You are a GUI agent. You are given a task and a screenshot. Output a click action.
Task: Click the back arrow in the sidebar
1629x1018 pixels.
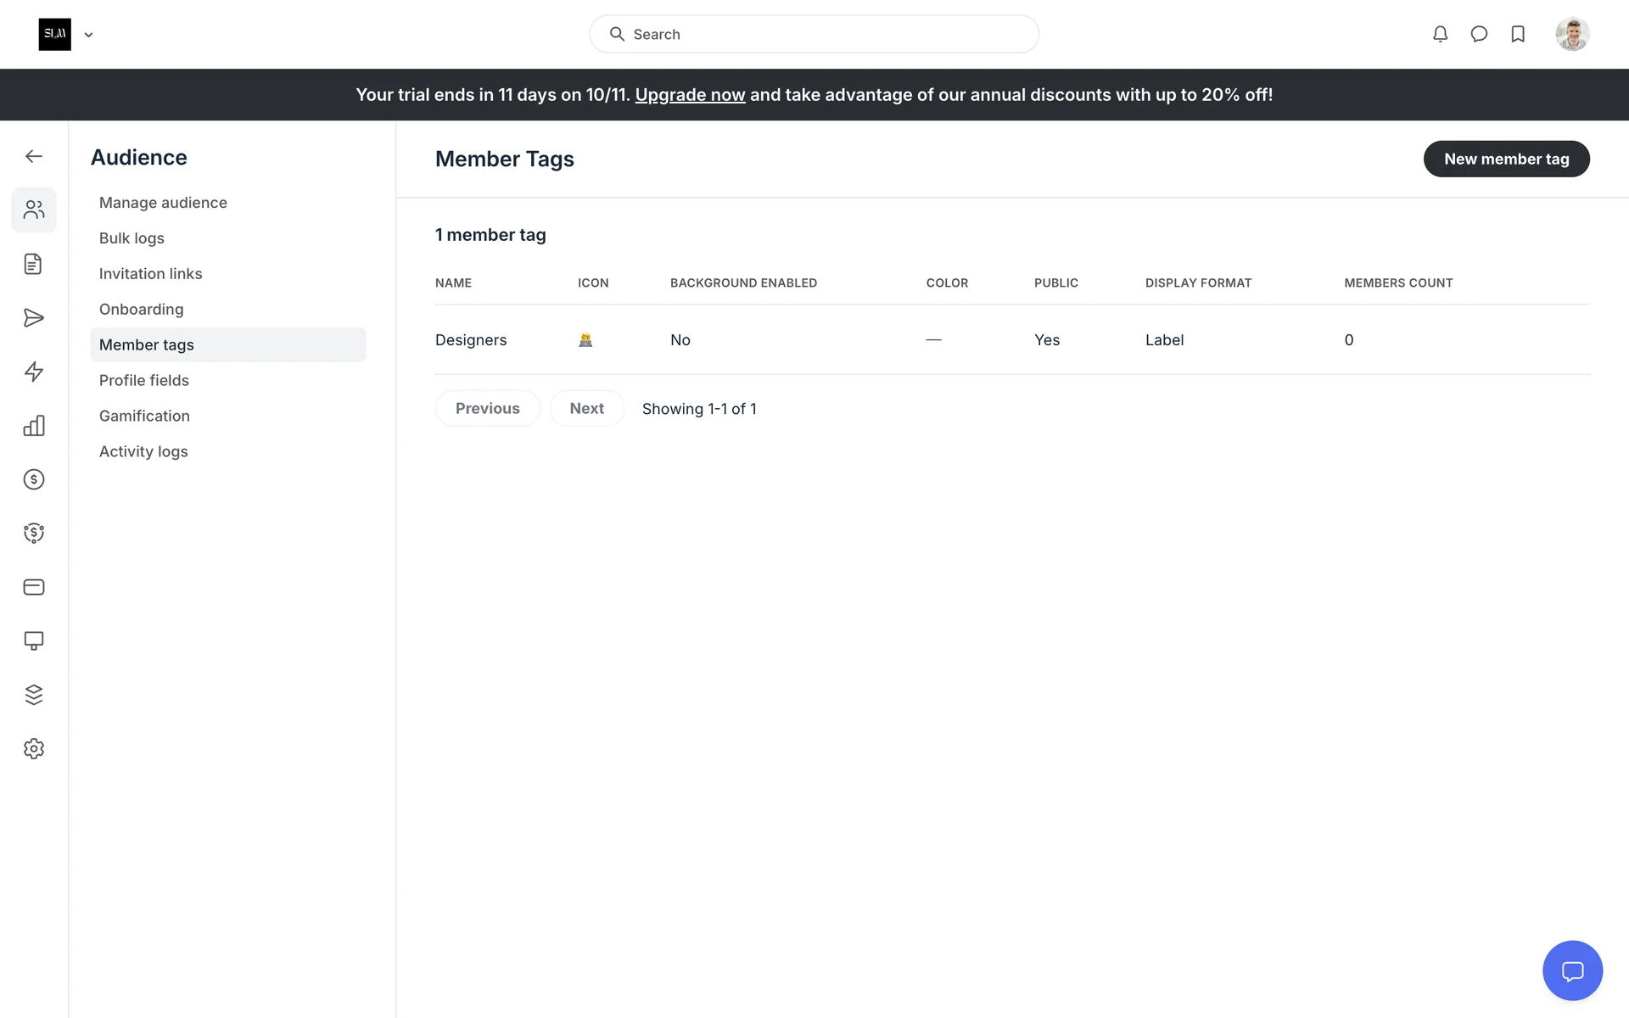pyautogui.click(x=34, y=156)
